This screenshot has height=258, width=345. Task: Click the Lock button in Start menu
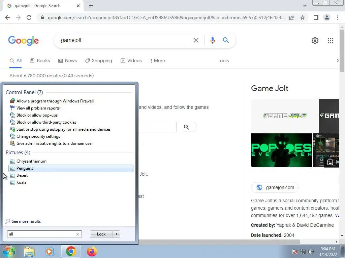pyautogui.click(x=101, y=234)
